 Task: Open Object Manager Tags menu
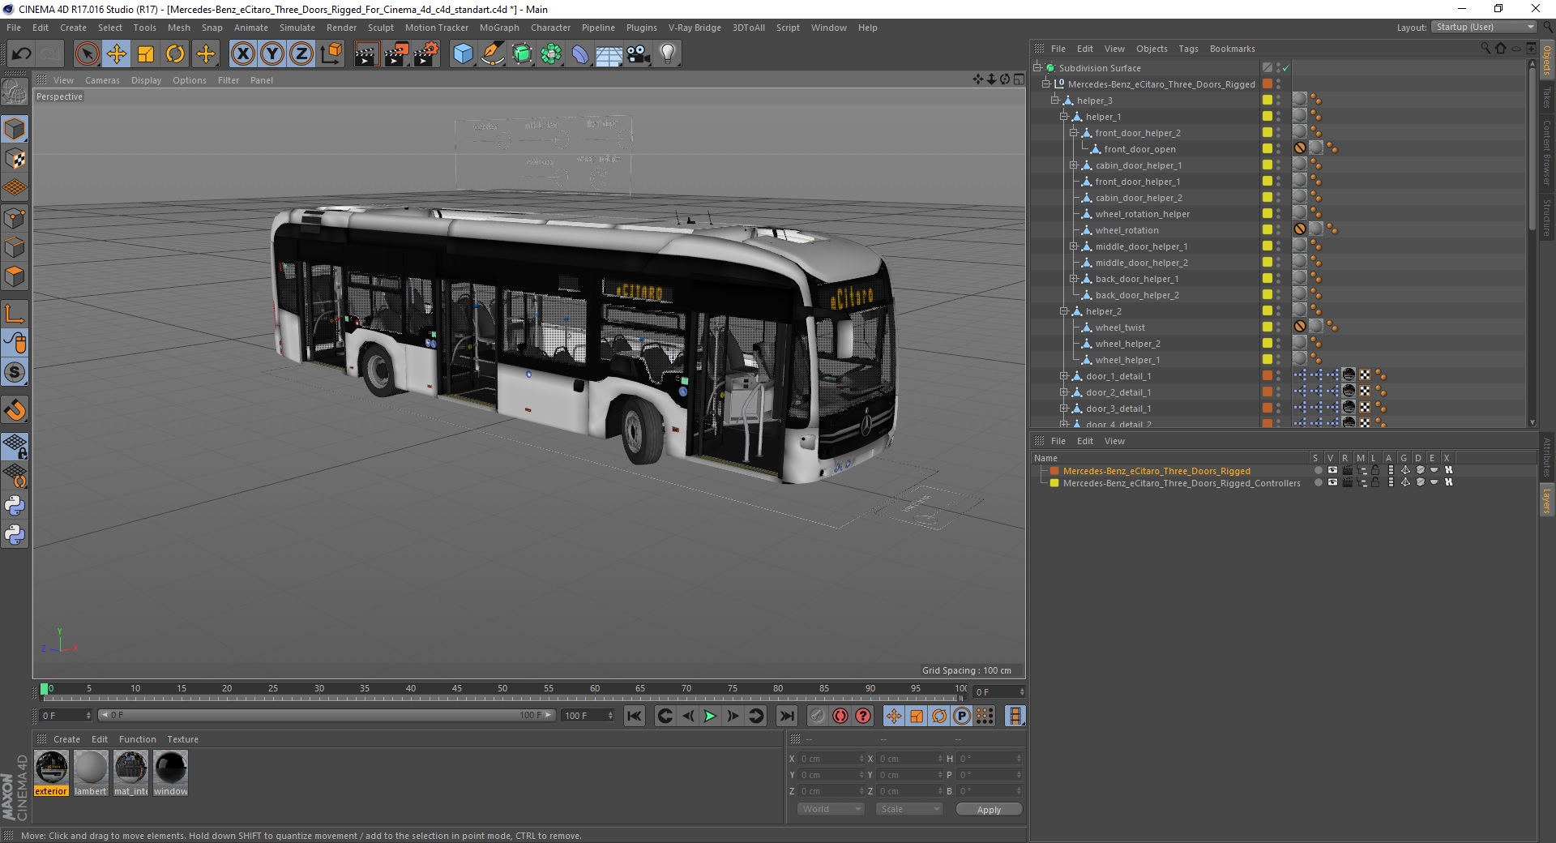click(x=1188, y=49)
